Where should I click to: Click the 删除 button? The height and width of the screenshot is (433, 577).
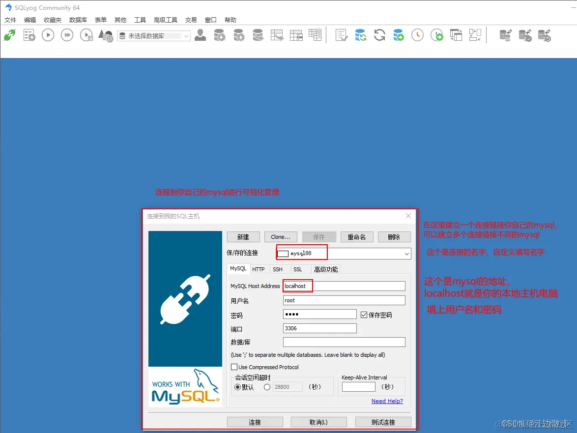pyautogui.click(x=394, y=237)
